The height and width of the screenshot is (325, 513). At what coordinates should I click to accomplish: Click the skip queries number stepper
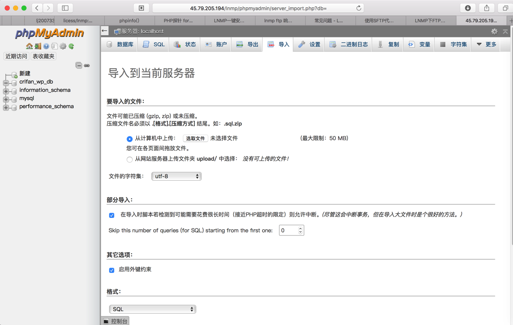tap(300, 230)
